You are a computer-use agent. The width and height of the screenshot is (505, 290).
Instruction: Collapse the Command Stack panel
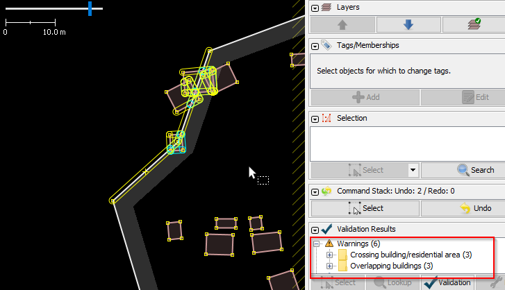[315, 191]
